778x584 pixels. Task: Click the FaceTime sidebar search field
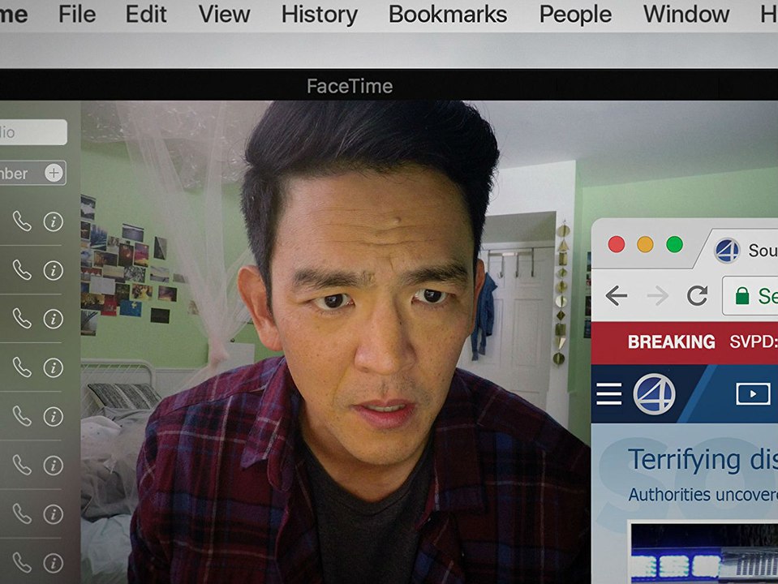click(32, 132)
